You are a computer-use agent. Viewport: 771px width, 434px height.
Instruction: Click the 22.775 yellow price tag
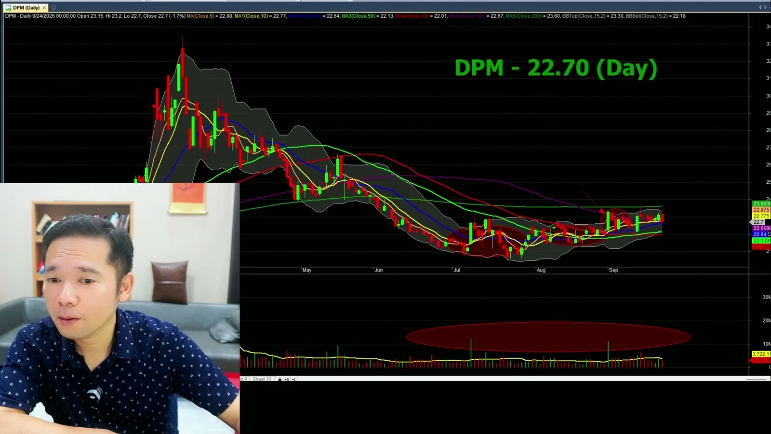point(761,216)
